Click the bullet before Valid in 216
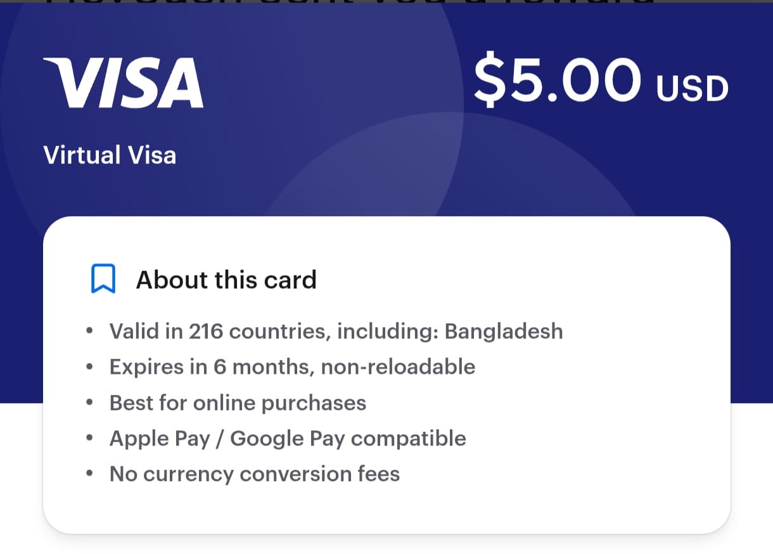773x554 pixels. pos(90,331)
